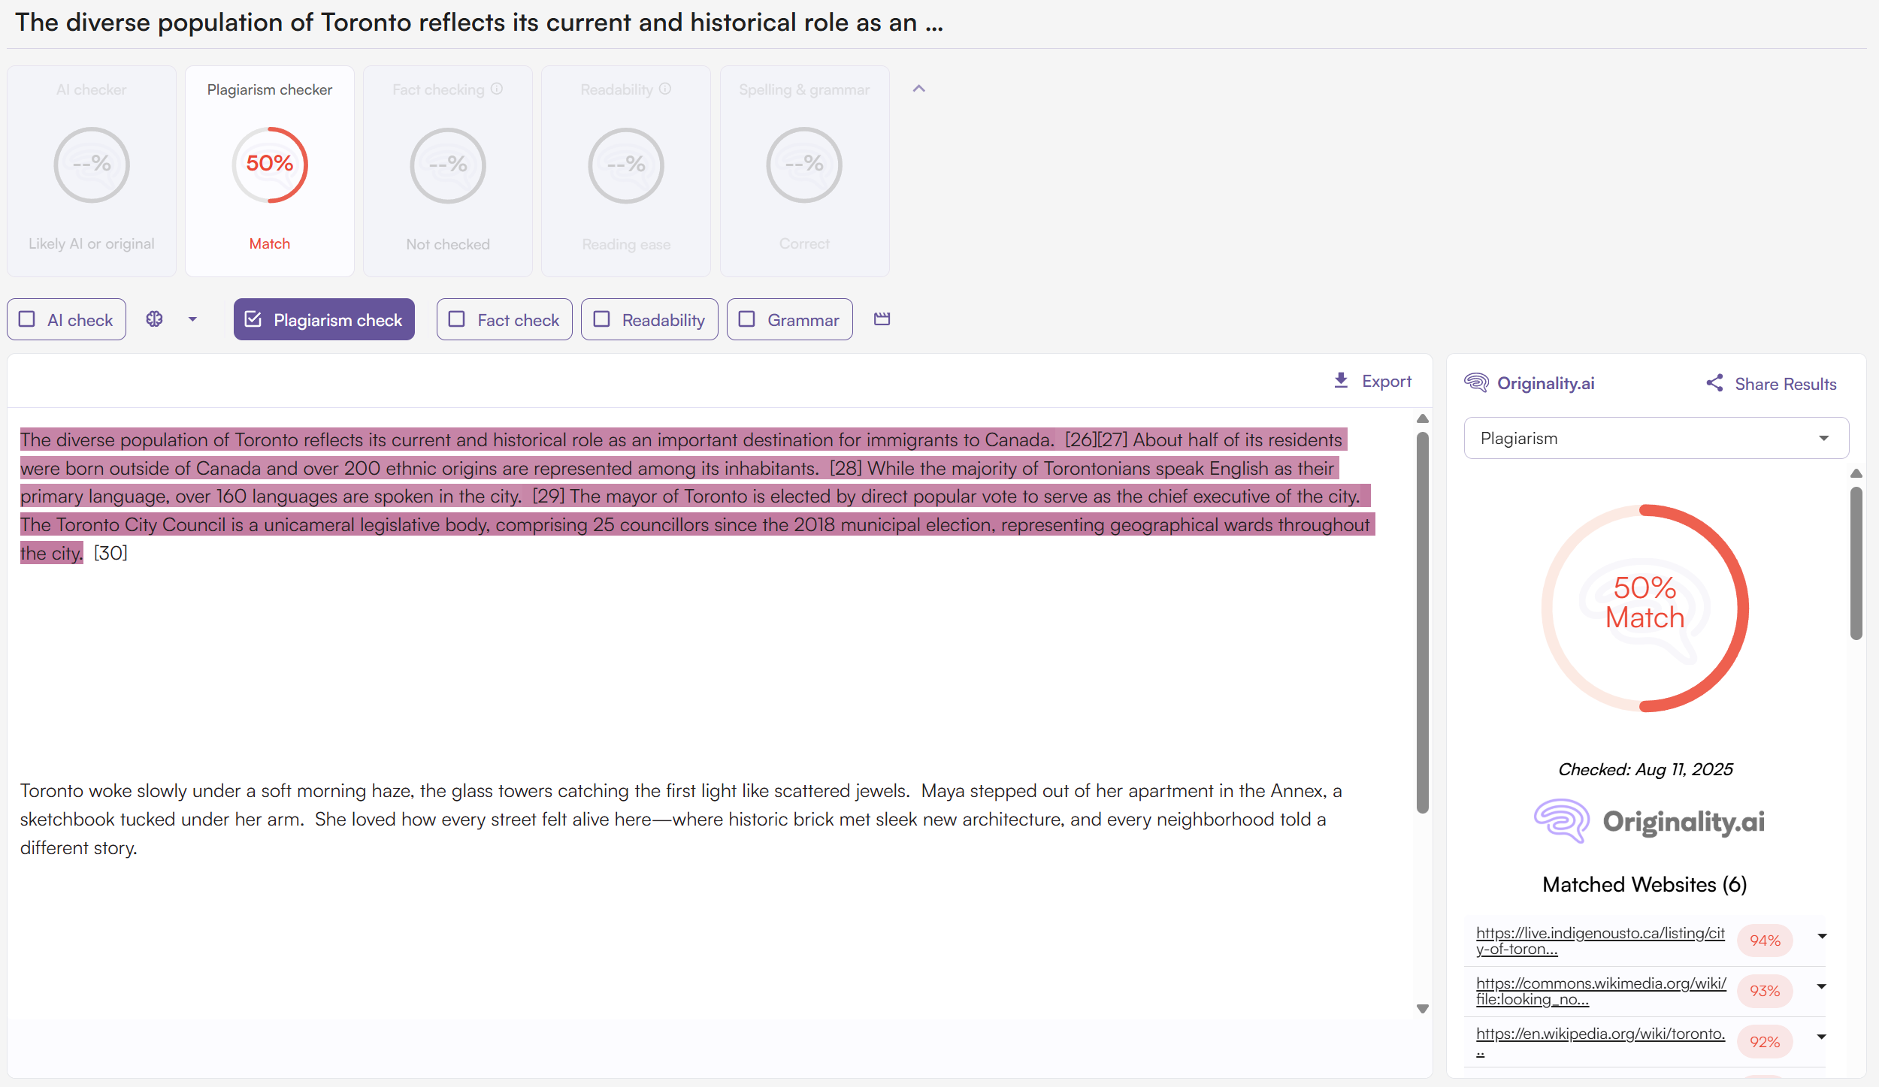Screen dimensions: 1879x1087
Task: Enable the Readability checkbox
Action: coord(601,319)
